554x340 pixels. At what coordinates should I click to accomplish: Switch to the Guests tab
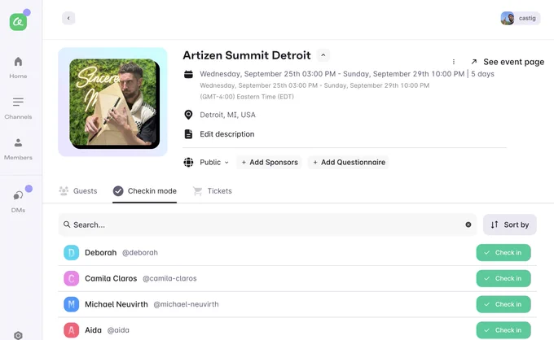(78, 191)
